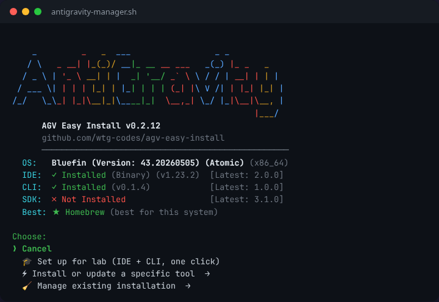
Task: Click the SDK: label
Action: coord(32,199)
